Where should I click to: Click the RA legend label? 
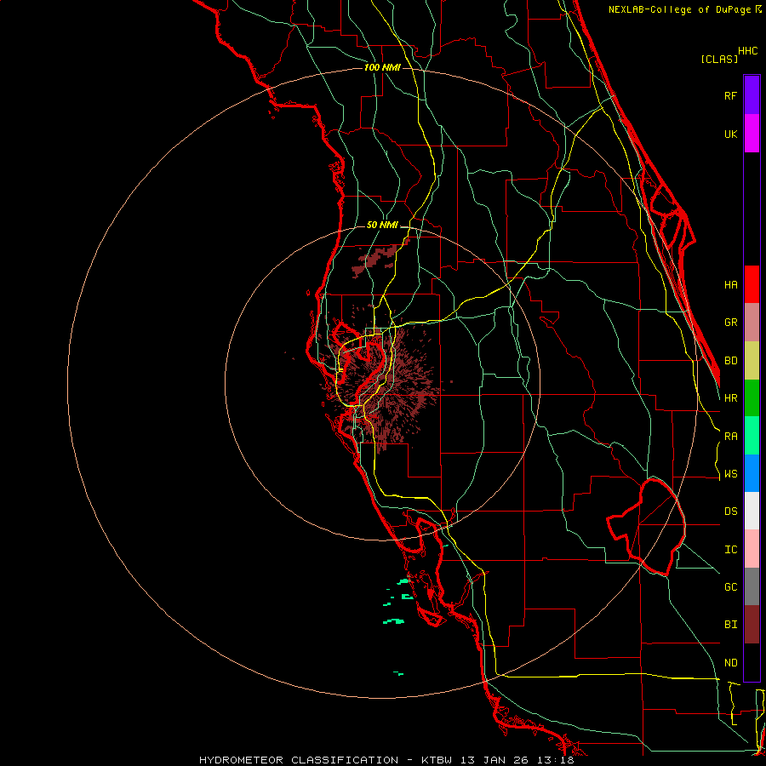tap(730, 437)
